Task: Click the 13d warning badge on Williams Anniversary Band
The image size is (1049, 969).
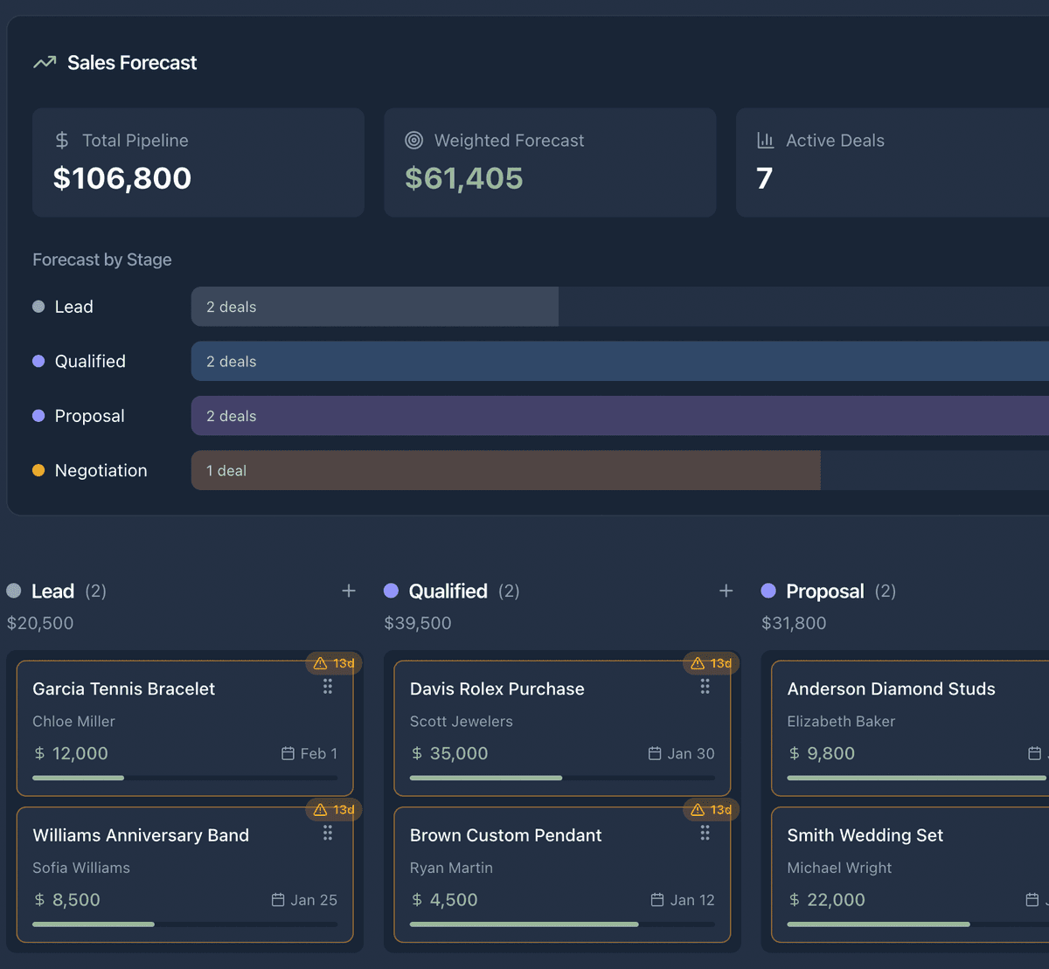Action: pos(333,810)
